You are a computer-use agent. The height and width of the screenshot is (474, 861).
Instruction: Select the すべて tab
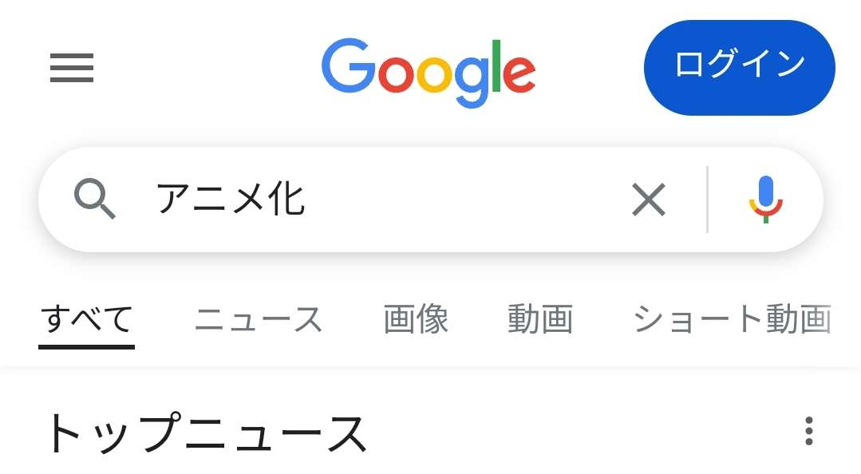pos(86,320)
